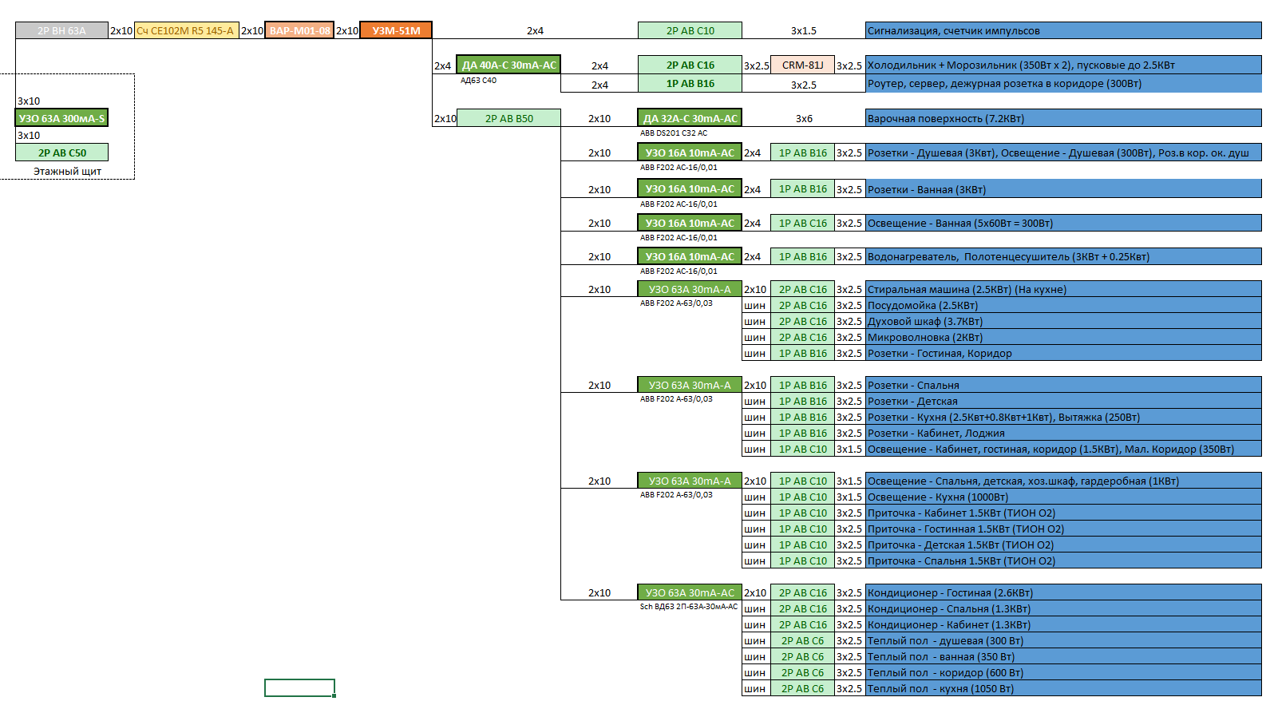1270x705 pixels.
Task: Click the Сч CE102M R5 145-A meter cell
Action: point(186,30)
